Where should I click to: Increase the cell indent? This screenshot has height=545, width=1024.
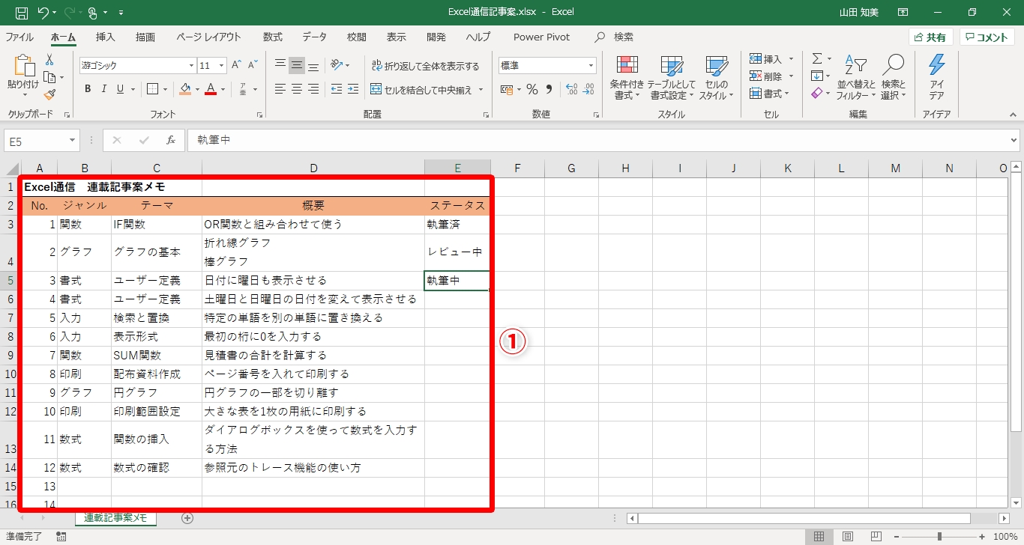[352, 90]
